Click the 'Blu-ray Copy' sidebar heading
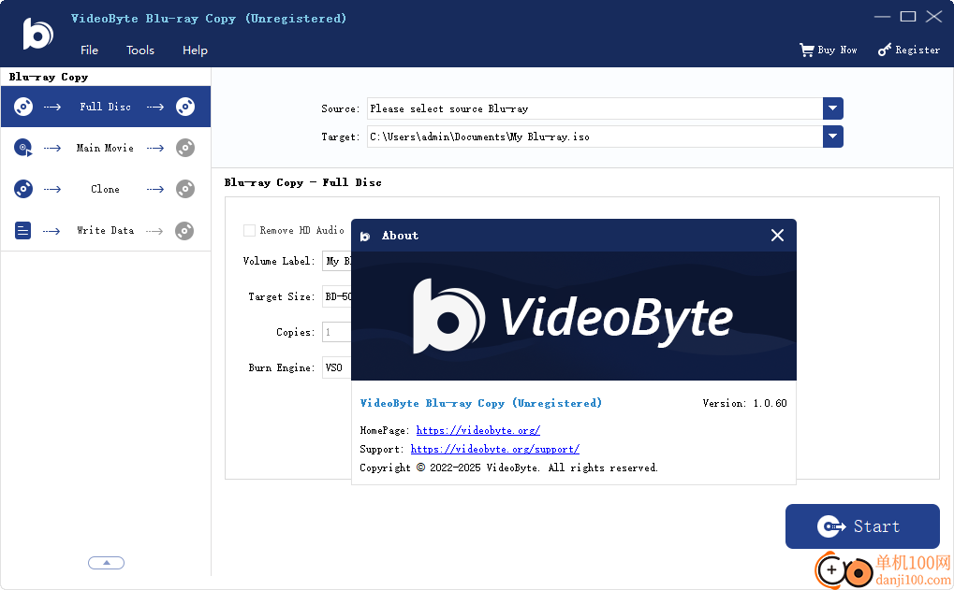Screen dimensions: 954x590 [x=49, y=78]
